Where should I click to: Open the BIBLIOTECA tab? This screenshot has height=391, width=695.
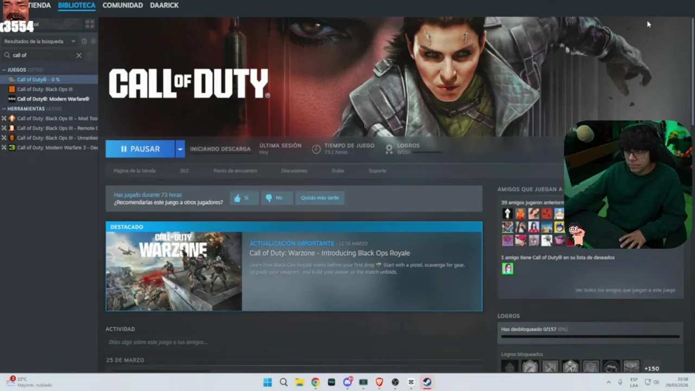(x=77, y=5)
